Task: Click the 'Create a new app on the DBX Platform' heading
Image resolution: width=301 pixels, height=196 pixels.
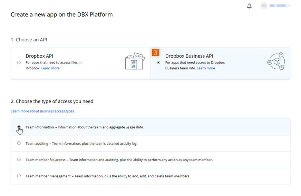Action: point(62,14)
